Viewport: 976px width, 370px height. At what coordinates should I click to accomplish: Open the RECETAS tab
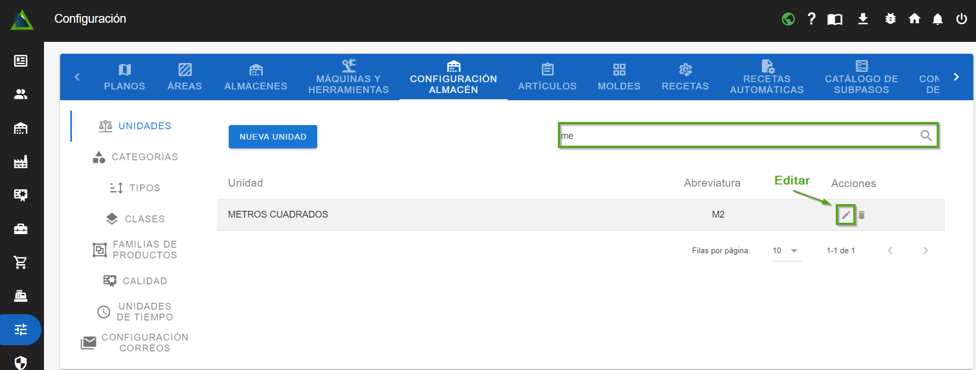click(685, 78)
